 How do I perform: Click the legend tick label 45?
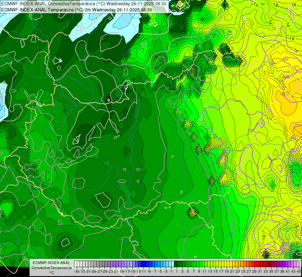(x=299, y=271)
